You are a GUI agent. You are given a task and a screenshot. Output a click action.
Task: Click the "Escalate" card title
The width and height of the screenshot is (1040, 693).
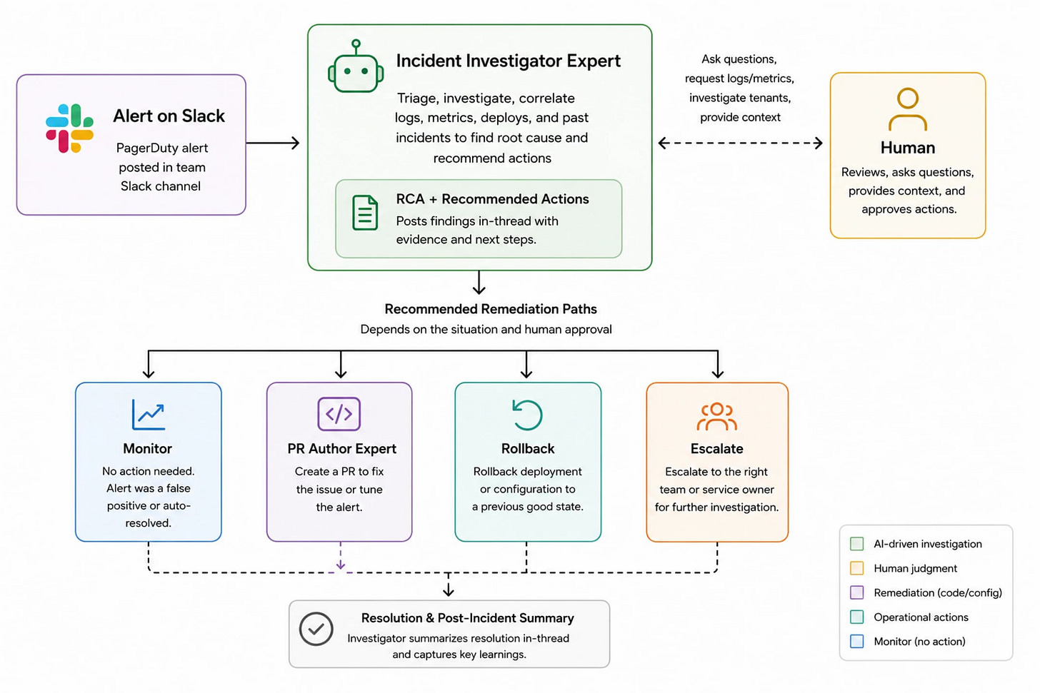[716, 449]
